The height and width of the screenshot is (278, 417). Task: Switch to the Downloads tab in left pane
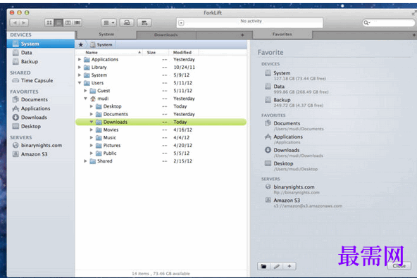point(166,34)
